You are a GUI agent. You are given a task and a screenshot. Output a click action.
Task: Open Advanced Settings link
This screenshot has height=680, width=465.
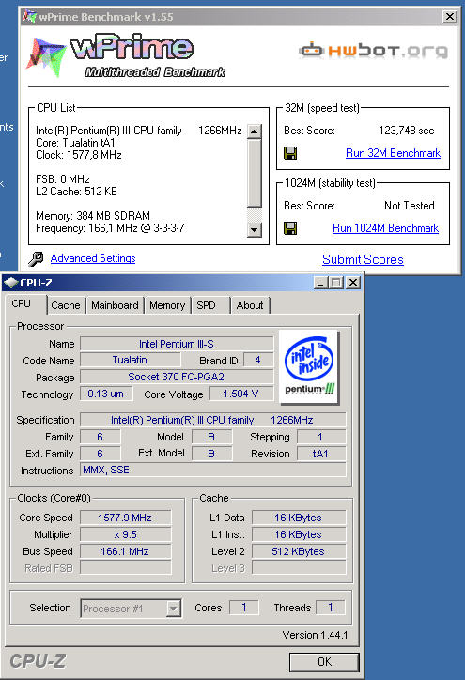93,258
